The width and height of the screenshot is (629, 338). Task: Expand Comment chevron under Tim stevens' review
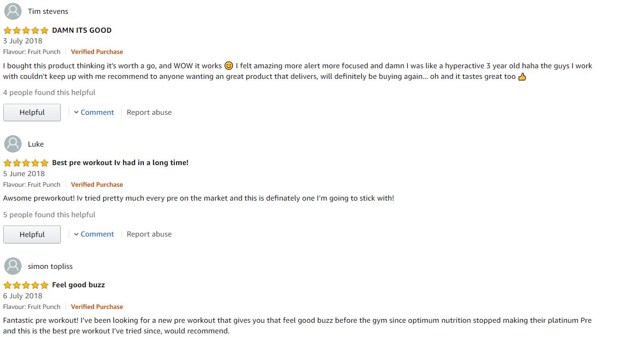tap(77, 113)
